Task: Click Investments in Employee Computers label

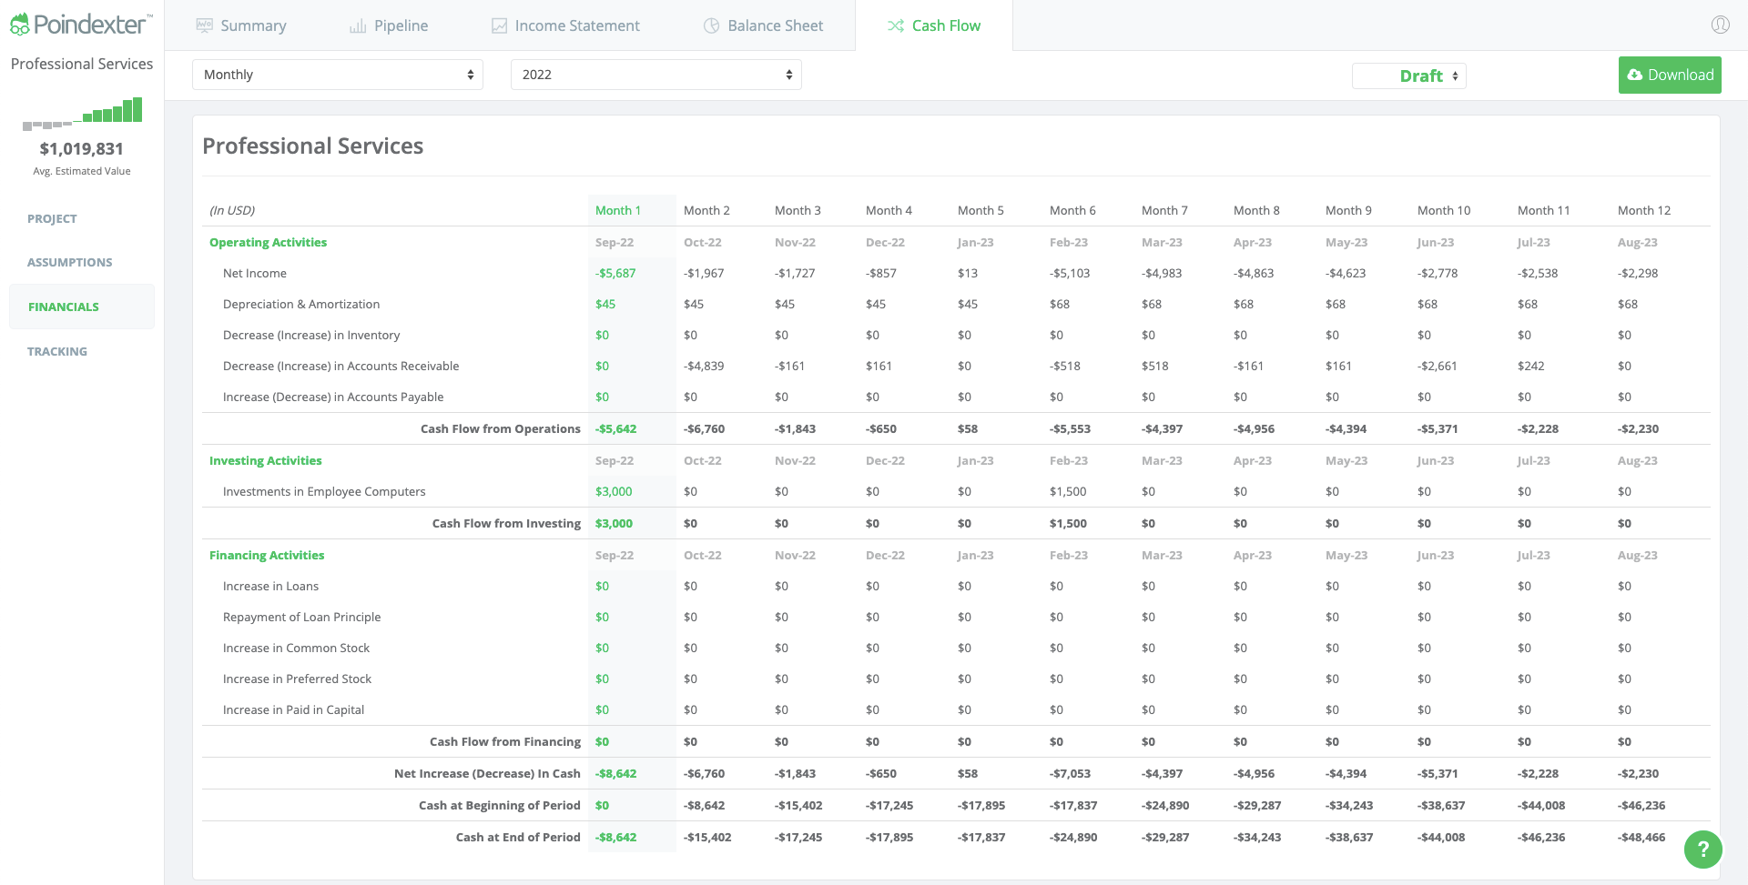Action: 324,491
